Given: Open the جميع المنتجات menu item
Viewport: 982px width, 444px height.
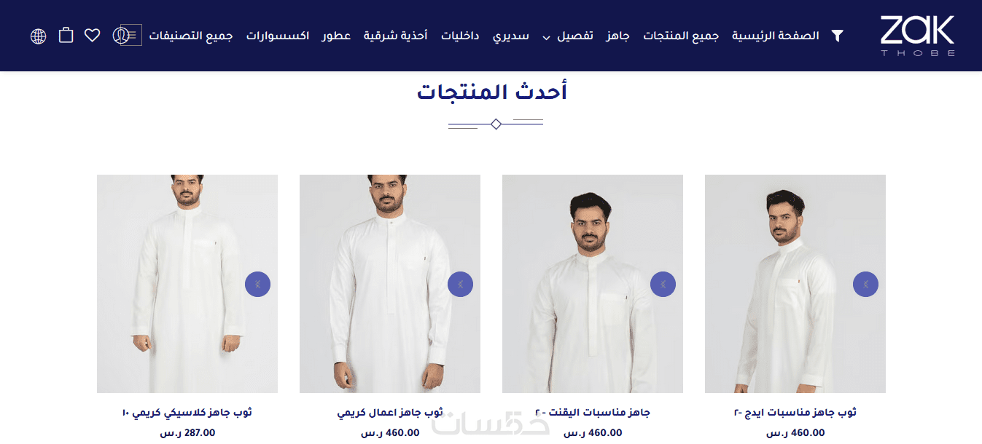Looking at the screenshot, I should click(x=681, y=36).
